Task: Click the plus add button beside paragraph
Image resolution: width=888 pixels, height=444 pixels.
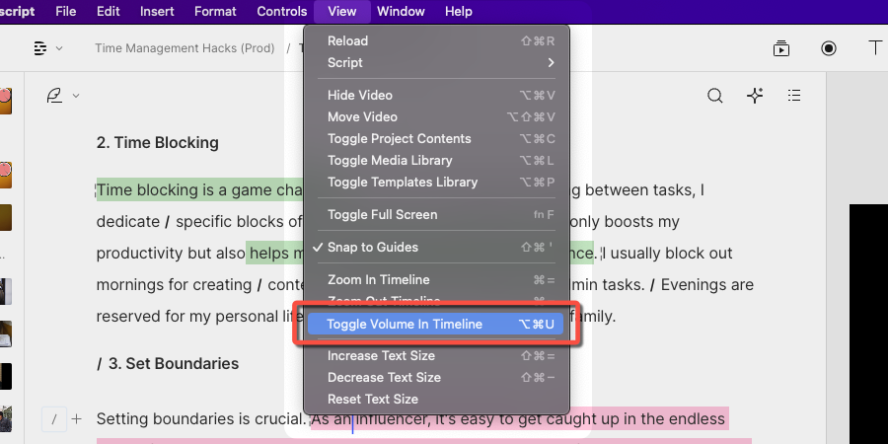Action: tap(76, 419)
